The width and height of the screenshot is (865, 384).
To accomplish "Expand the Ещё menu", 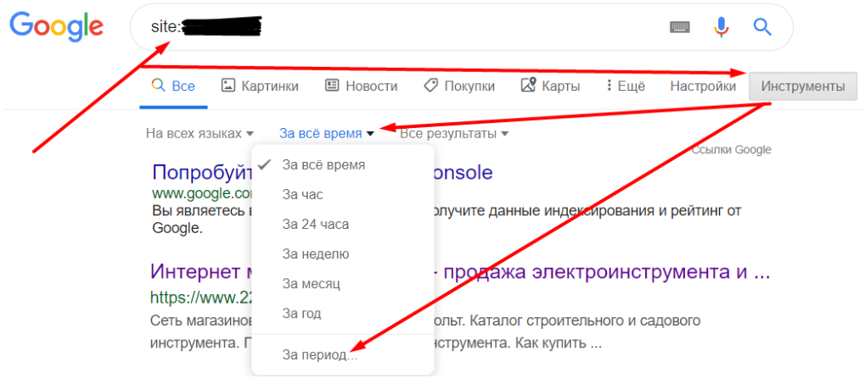I will tap(626, 86).
